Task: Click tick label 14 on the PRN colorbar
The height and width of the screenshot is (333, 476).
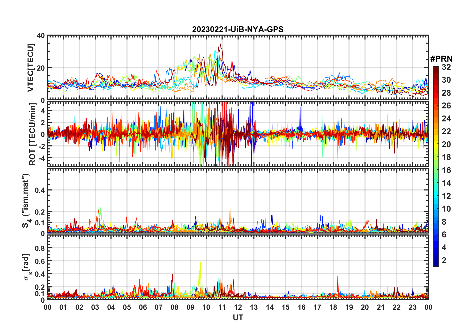Action: [446, 183]
